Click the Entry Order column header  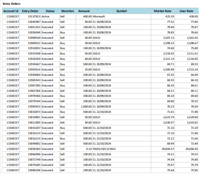[x=30, y=11]
